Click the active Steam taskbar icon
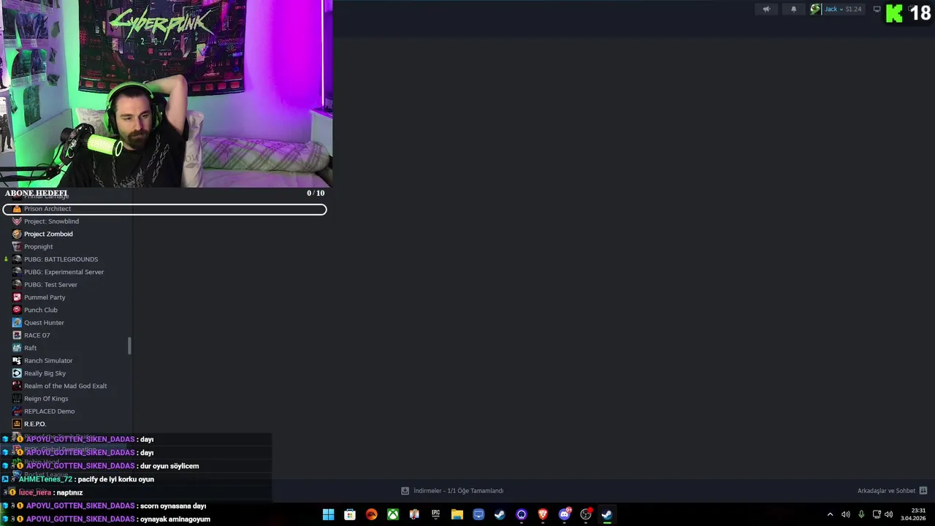 pyautogui.click(x=607, y=514)
